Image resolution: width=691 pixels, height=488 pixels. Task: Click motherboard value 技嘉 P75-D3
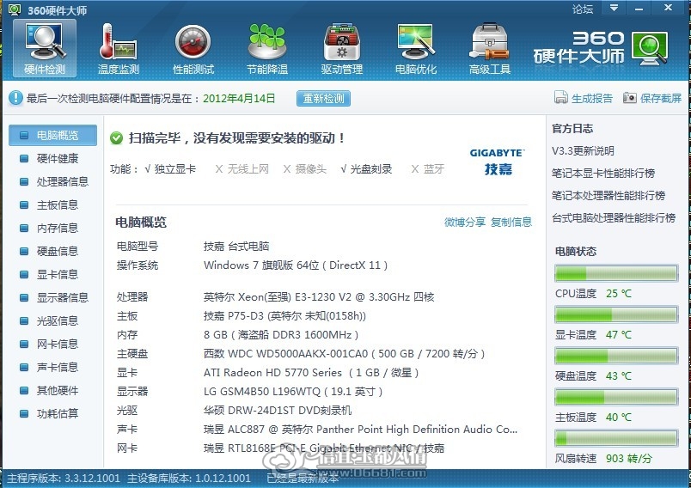click(x=284, y=316)
